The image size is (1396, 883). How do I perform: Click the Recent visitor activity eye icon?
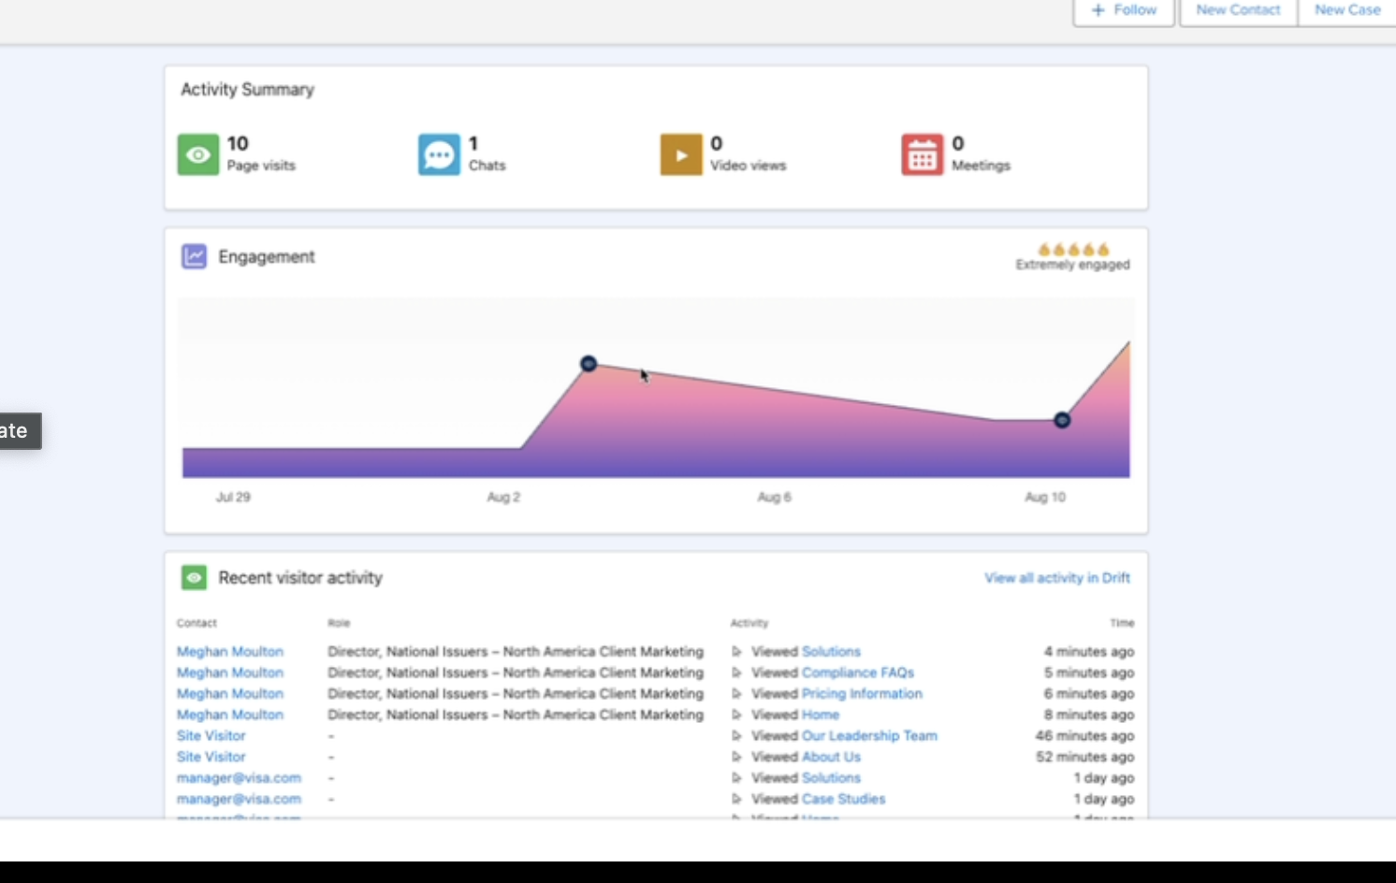coord(194,577)
